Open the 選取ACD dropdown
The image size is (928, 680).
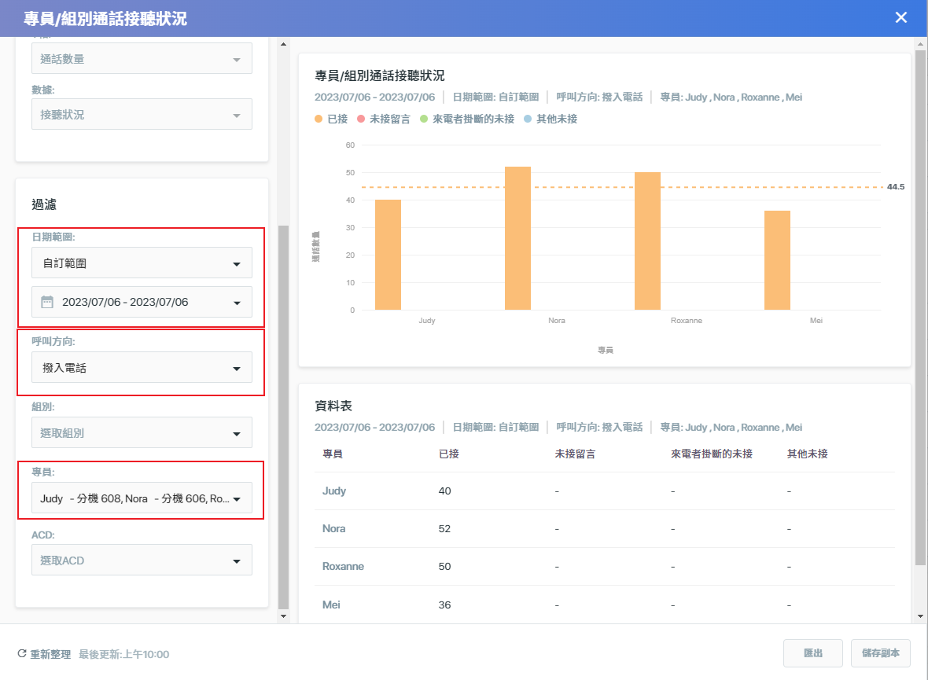click(142, 560)
